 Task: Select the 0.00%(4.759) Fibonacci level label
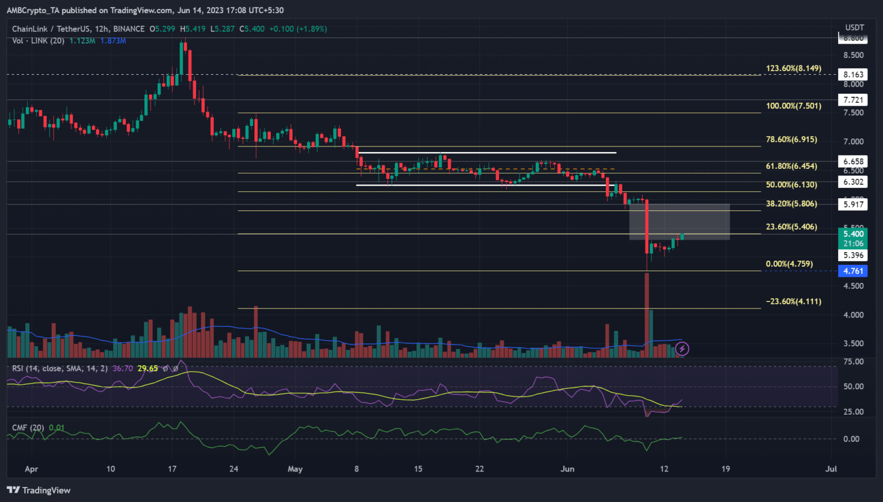pyautogui.click(x=789, y=264)
